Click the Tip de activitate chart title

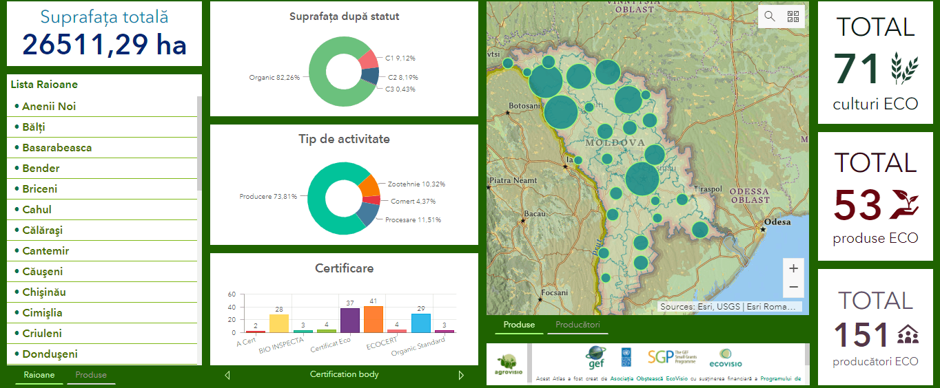click(x=344, y=139)
